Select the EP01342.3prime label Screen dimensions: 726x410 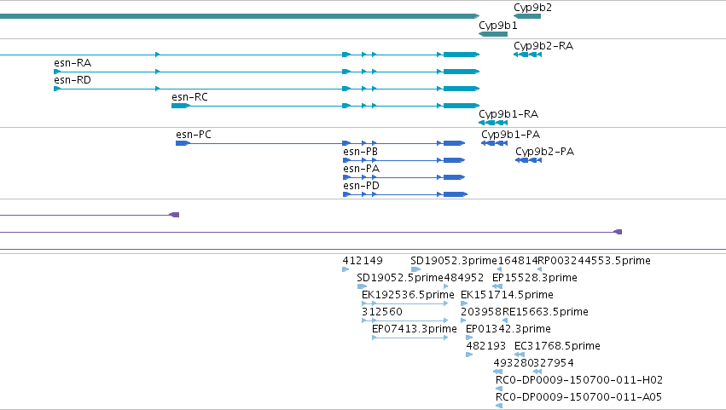[508, 329]
